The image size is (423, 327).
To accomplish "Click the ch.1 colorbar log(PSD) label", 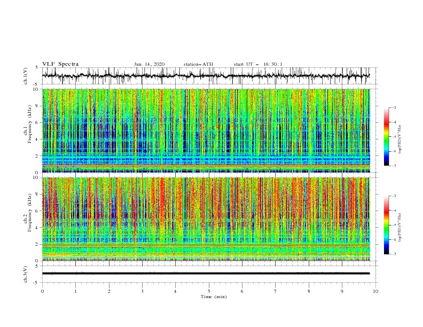I will (x=399, y=139).
